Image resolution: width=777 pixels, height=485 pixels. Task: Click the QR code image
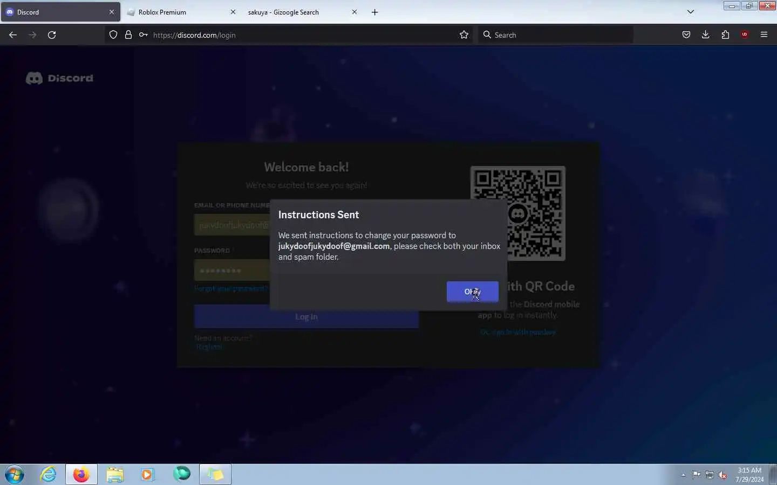(x=518, y=213)
